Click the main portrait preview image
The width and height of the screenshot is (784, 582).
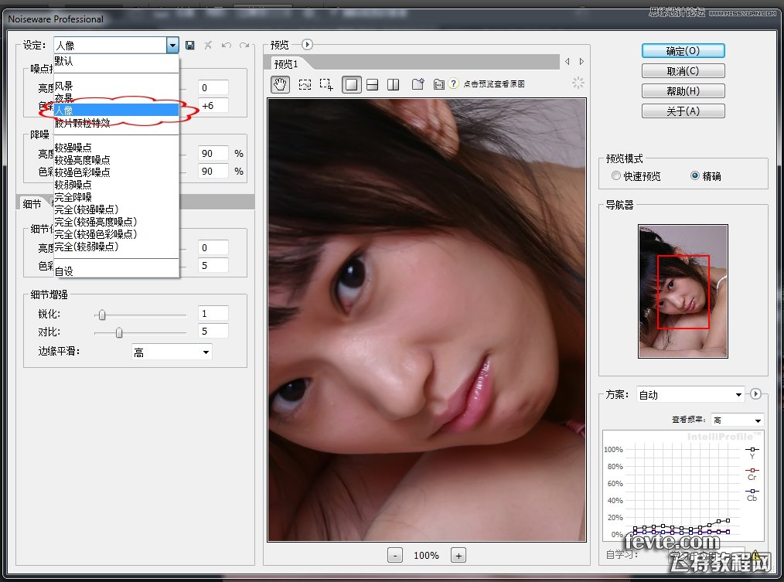(427, 319)
